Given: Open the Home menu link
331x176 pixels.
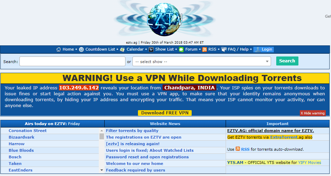Looking at the screenshot, I should click(68, 49).
